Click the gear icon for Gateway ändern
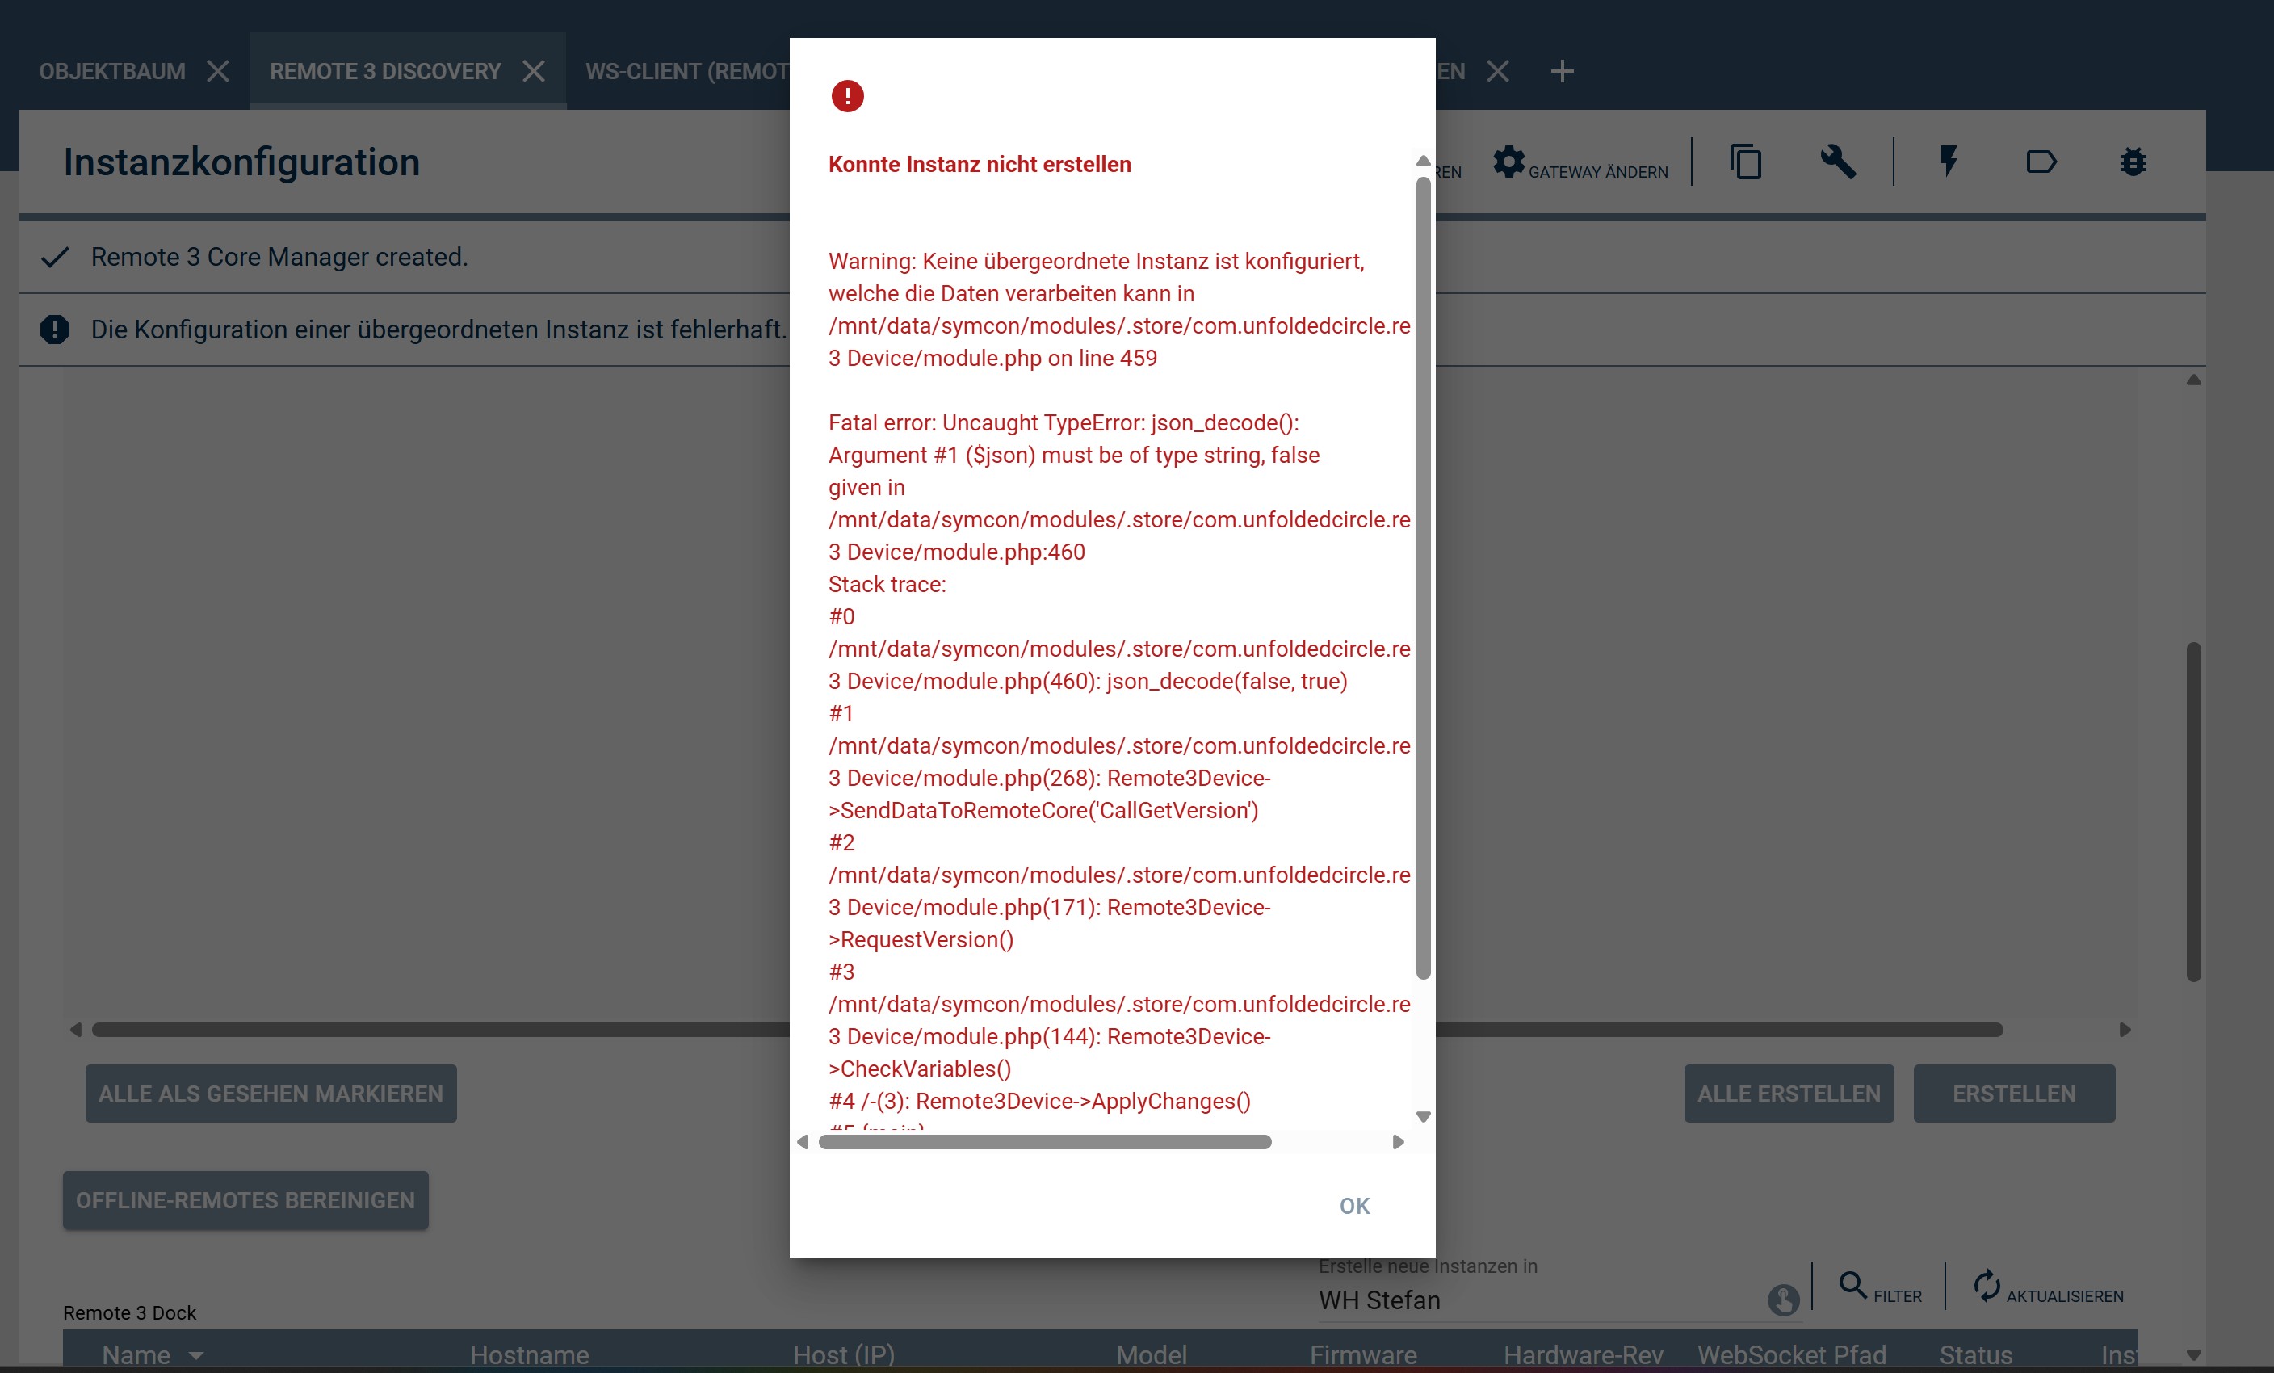The image size is (2274, 1373). tap(1508, 162)
